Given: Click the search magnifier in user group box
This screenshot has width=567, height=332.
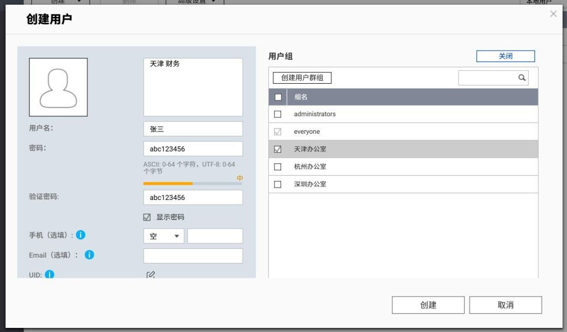Looking at the screenshot, I should [522, 77].
